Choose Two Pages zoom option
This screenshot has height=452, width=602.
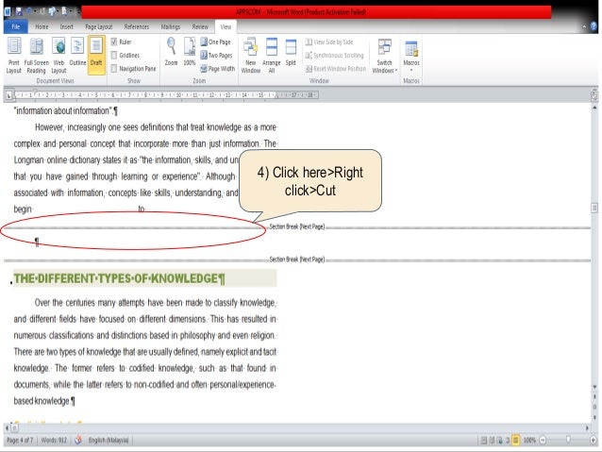216,56
